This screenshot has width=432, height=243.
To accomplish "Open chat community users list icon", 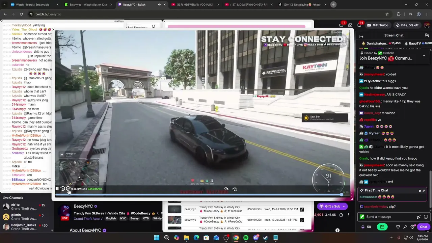I will coord(427,35).
